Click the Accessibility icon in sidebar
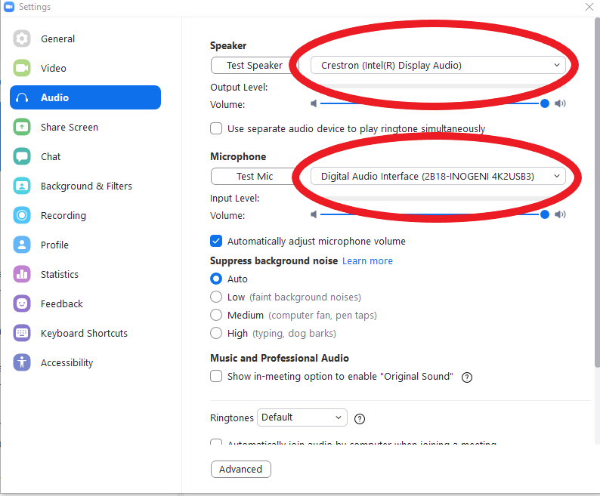The image size is (600, 496). coord(22,362)
